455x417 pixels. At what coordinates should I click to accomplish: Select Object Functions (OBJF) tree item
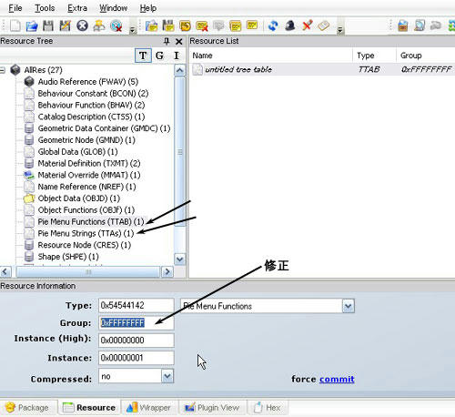coord(86,210)
